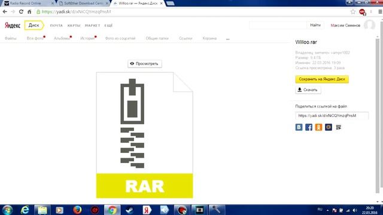Click Сохранить на Яндекс.Диск button
This screenshot has width=383, height=215.
[322, 79]
